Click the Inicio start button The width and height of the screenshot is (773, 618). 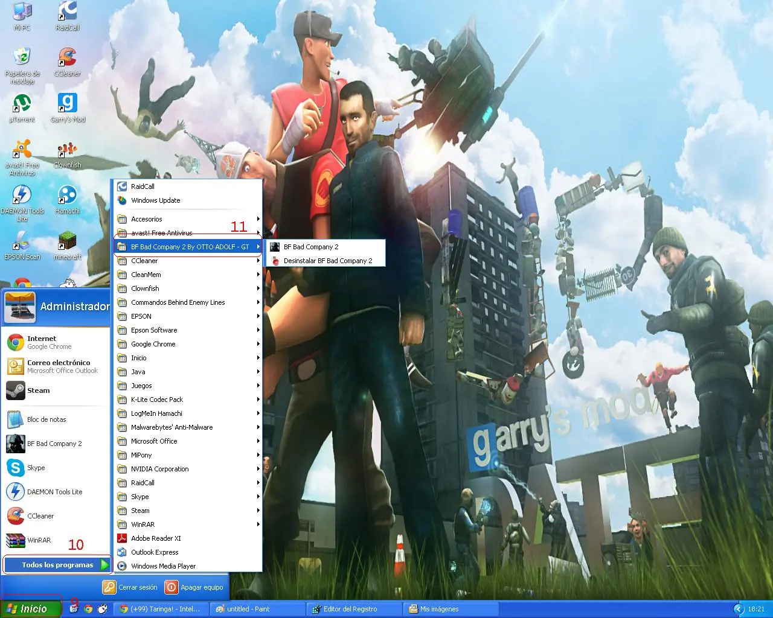[31, 609]
